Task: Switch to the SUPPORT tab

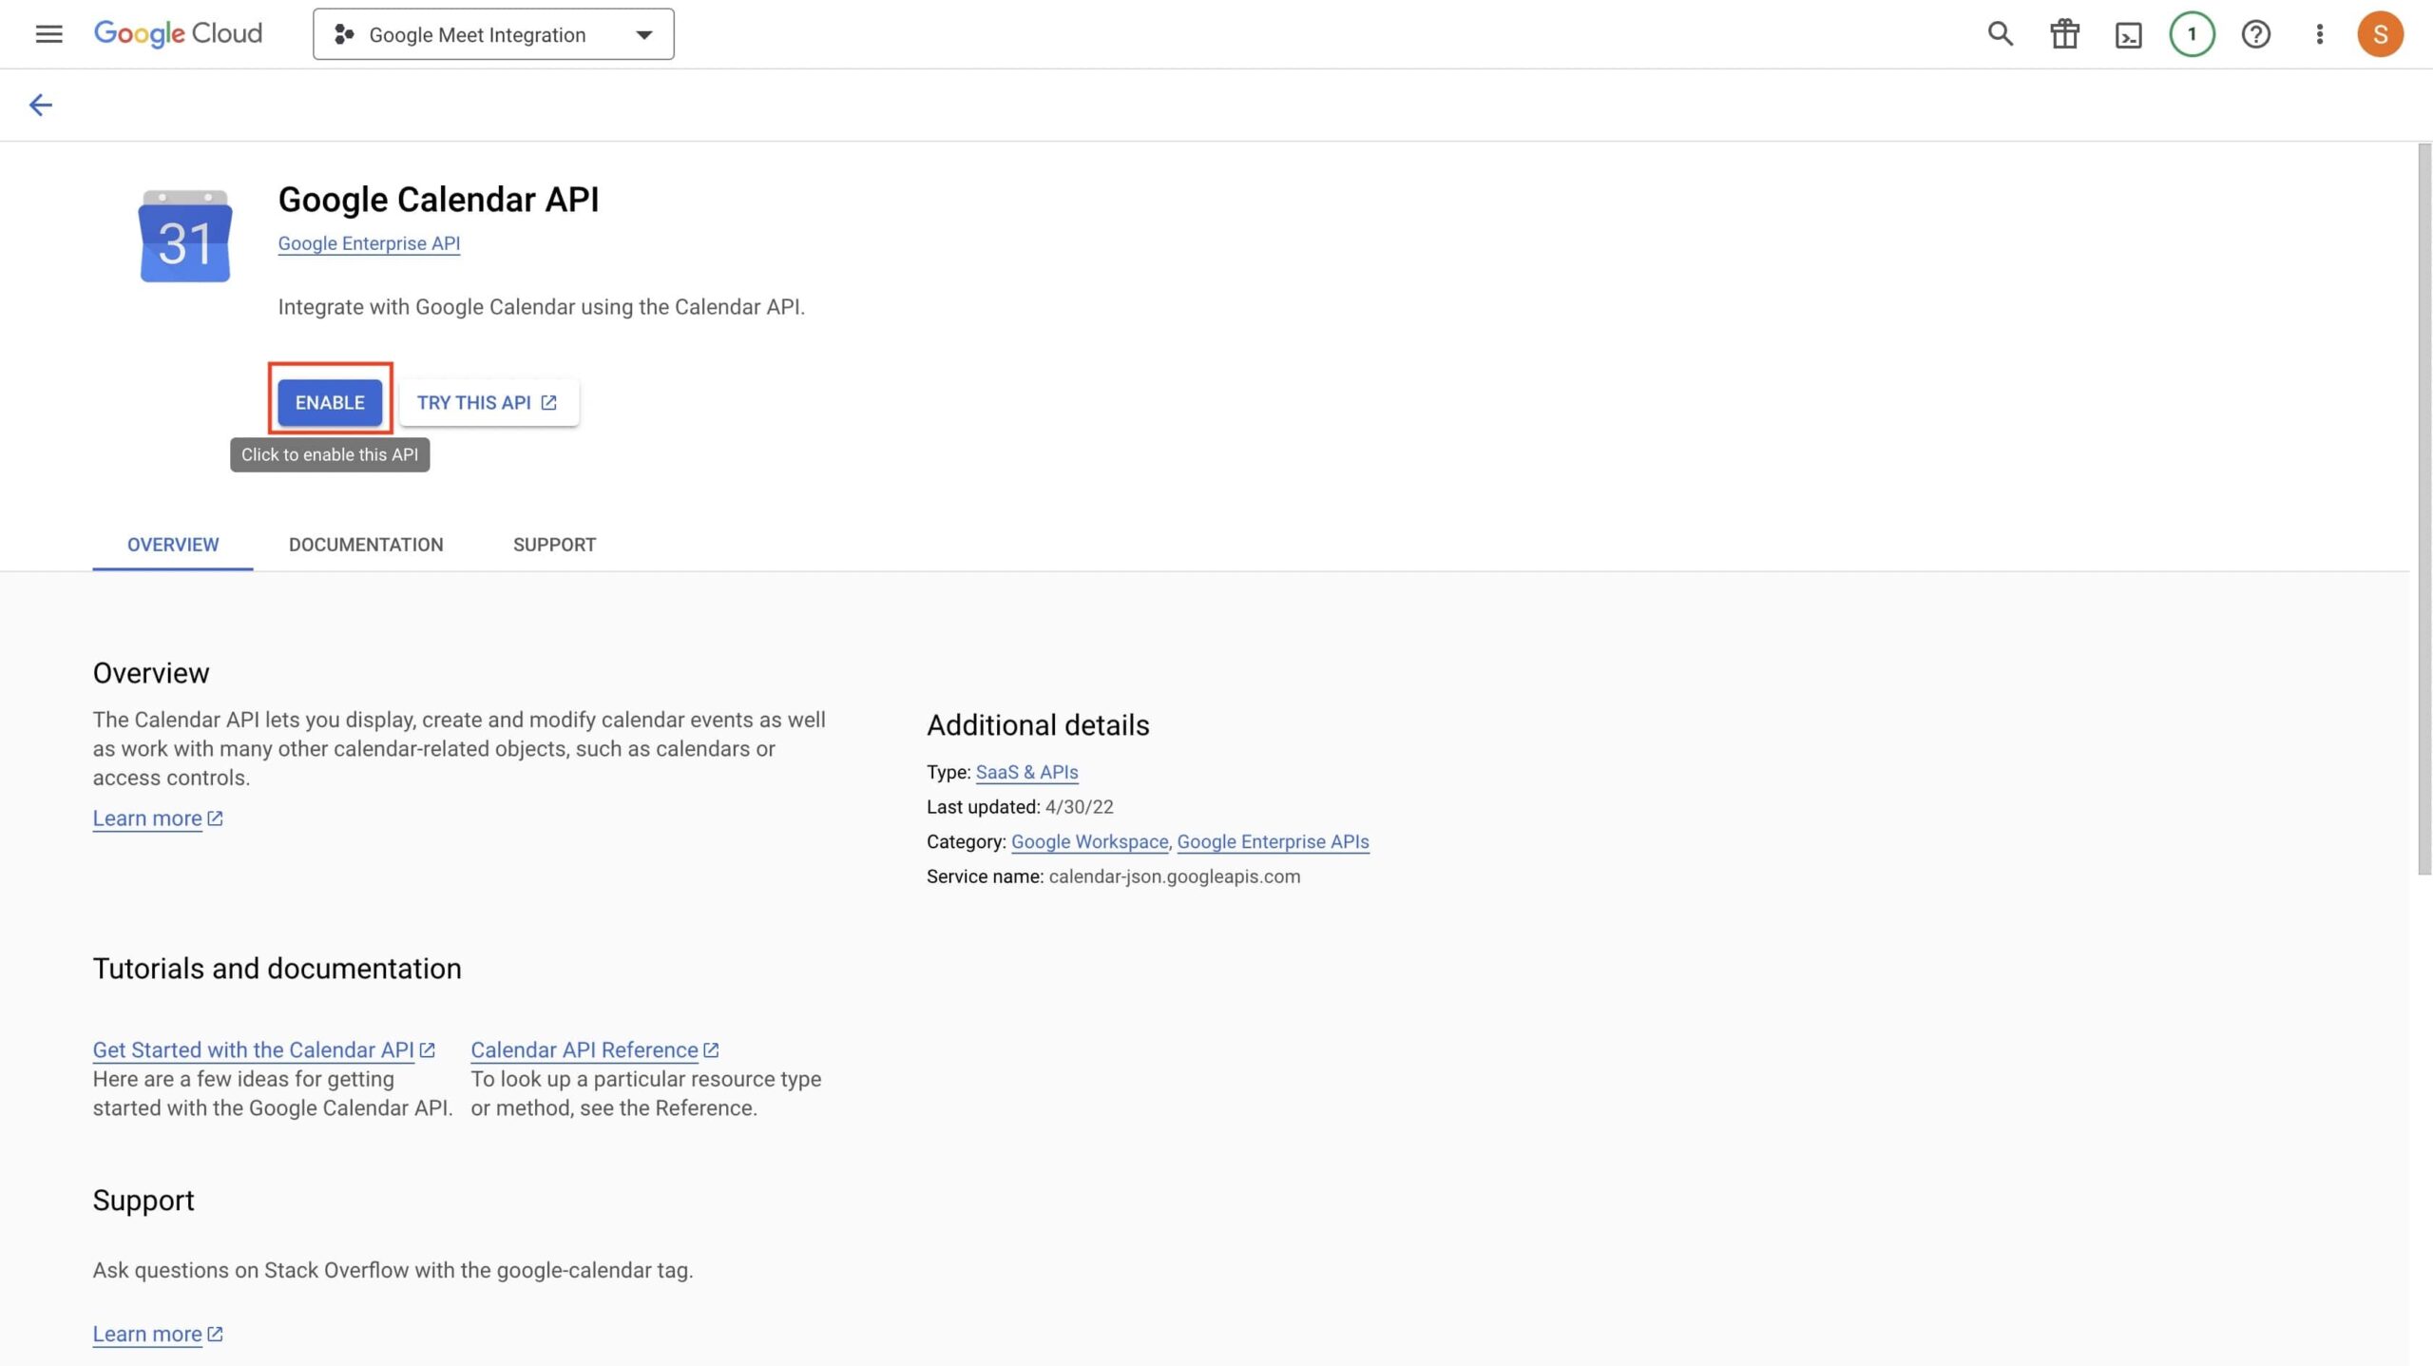Action: coord(554,545)
